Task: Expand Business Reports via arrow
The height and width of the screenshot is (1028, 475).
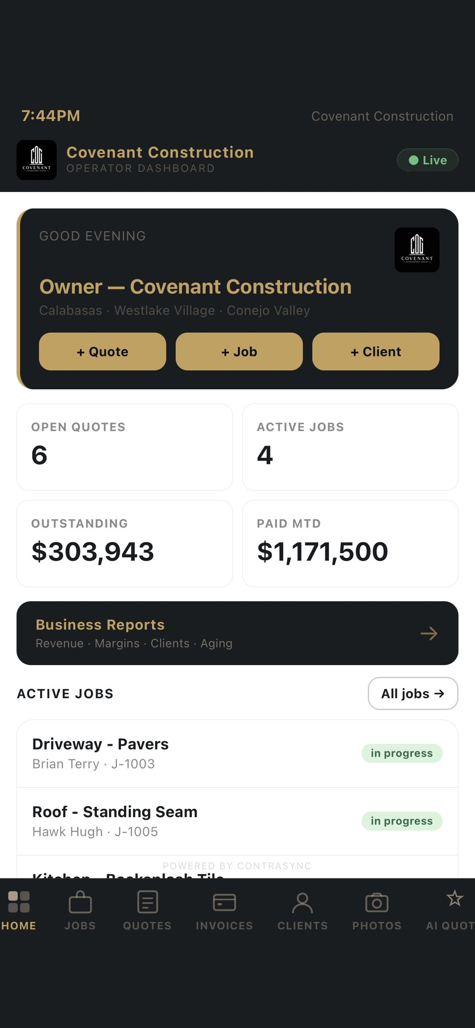Action: [429, 633]
